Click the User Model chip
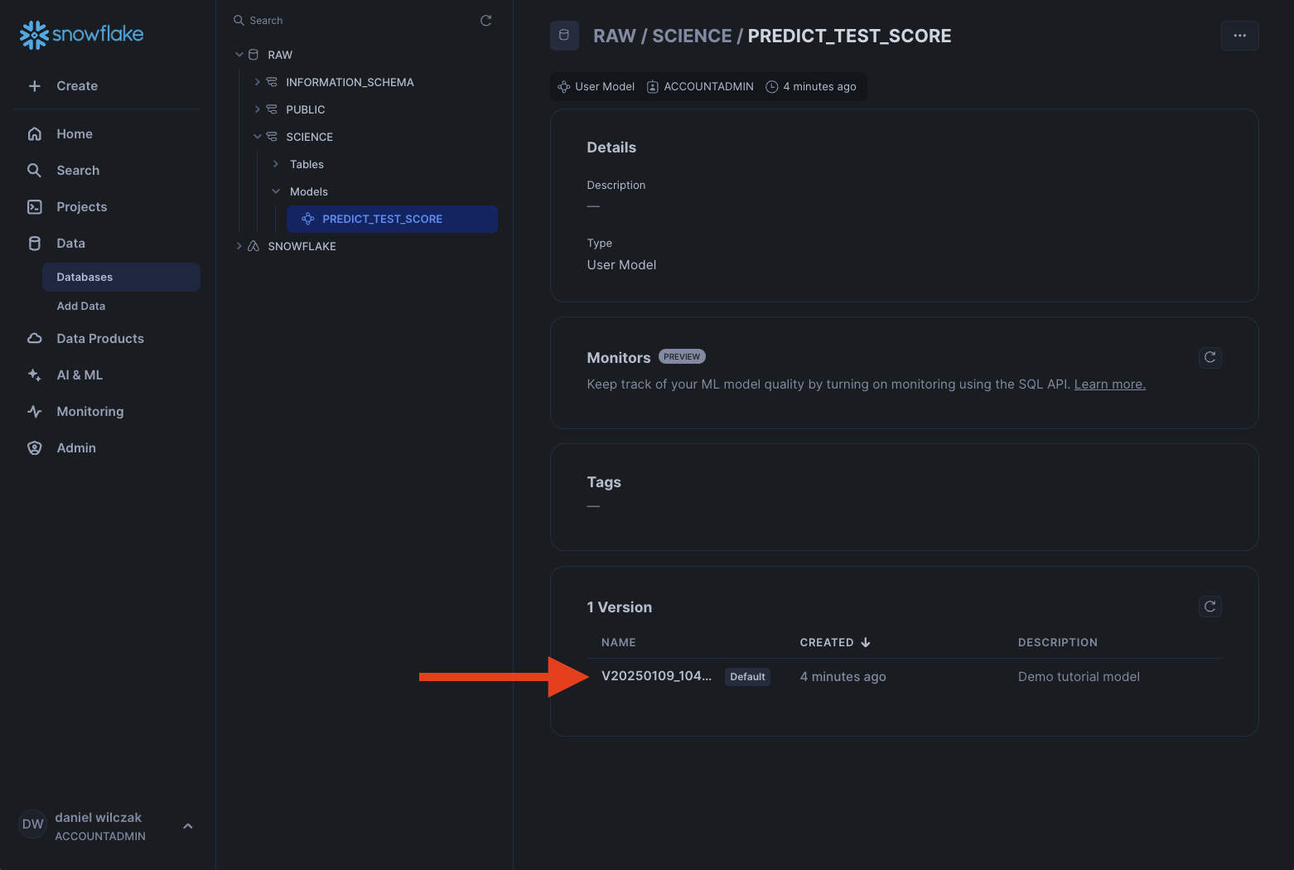The image size is (1294, 870). coord(596,87)
